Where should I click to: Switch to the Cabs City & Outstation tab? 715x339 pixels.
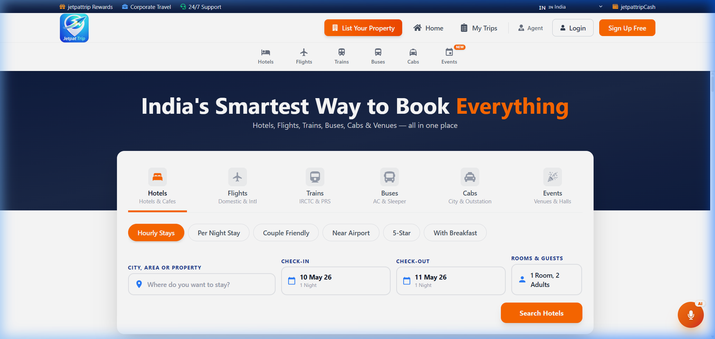pos(470,187)
